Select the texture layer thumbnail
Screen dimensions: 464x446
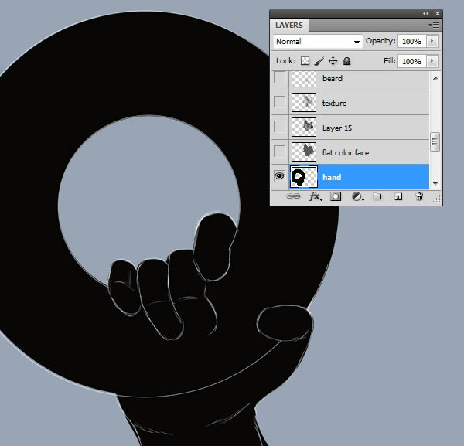click(304, 102)
